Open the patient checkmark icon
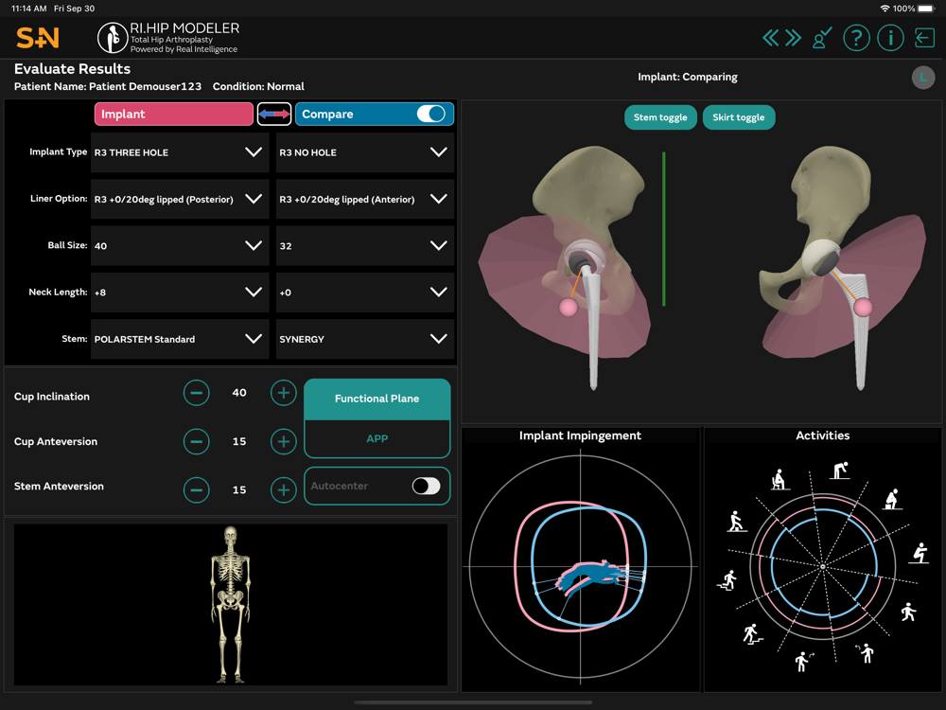This screenshot has width=946, height=710. (822, 38)
